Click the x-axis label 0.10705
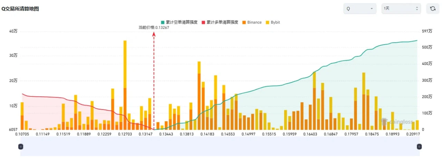This screenshot has width=442, height=160. [23, 134]
